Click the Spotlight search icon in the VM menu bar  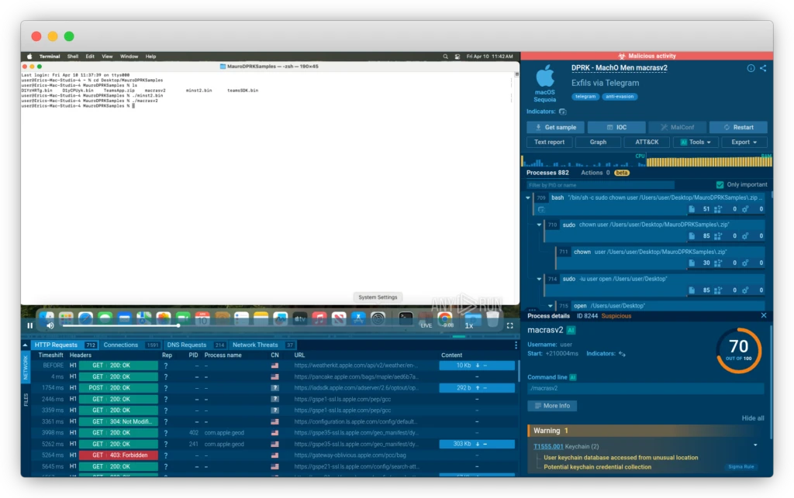tap(445, 57)
